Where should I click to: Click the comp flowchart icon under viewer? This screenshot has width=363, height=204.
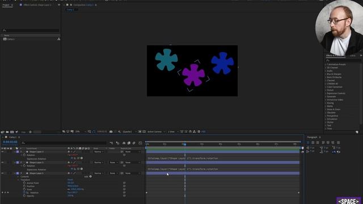point(194,131)
